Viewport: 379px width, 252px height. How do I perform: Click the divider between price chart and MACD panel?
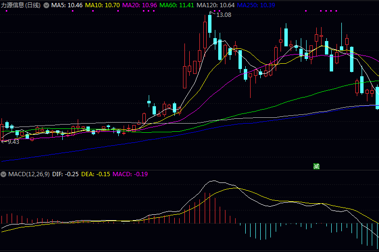pos(189,170)
